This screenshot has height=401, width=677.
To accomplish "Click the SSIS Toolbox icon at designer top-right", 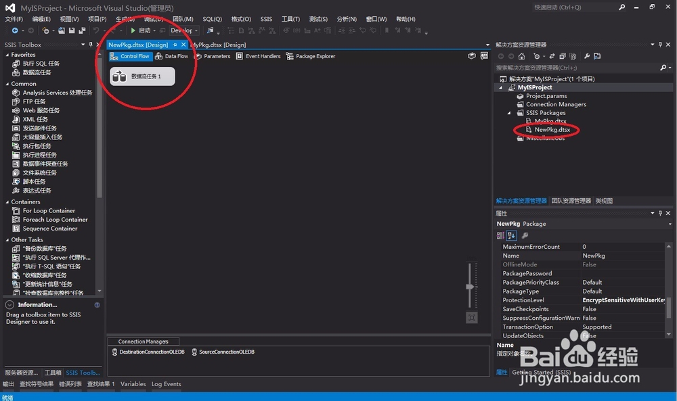I will (x=472, y=55).
